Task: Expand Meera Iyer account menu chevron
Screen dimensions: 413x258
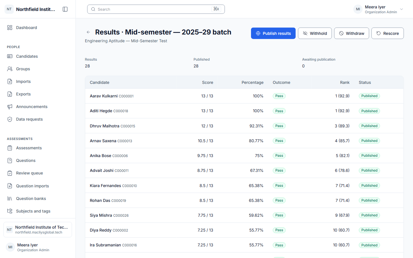Action: [x=402, y=9]
